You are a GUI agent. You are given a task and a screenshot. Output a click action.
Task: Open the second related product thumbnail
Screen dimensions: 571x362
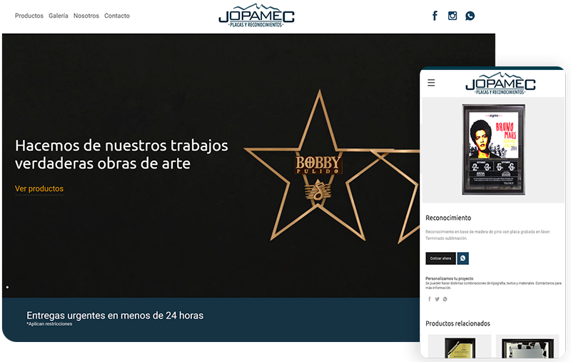527,346
